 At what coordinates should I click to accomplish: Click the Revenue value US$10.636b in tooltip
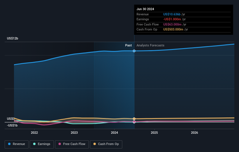[172, 14]
